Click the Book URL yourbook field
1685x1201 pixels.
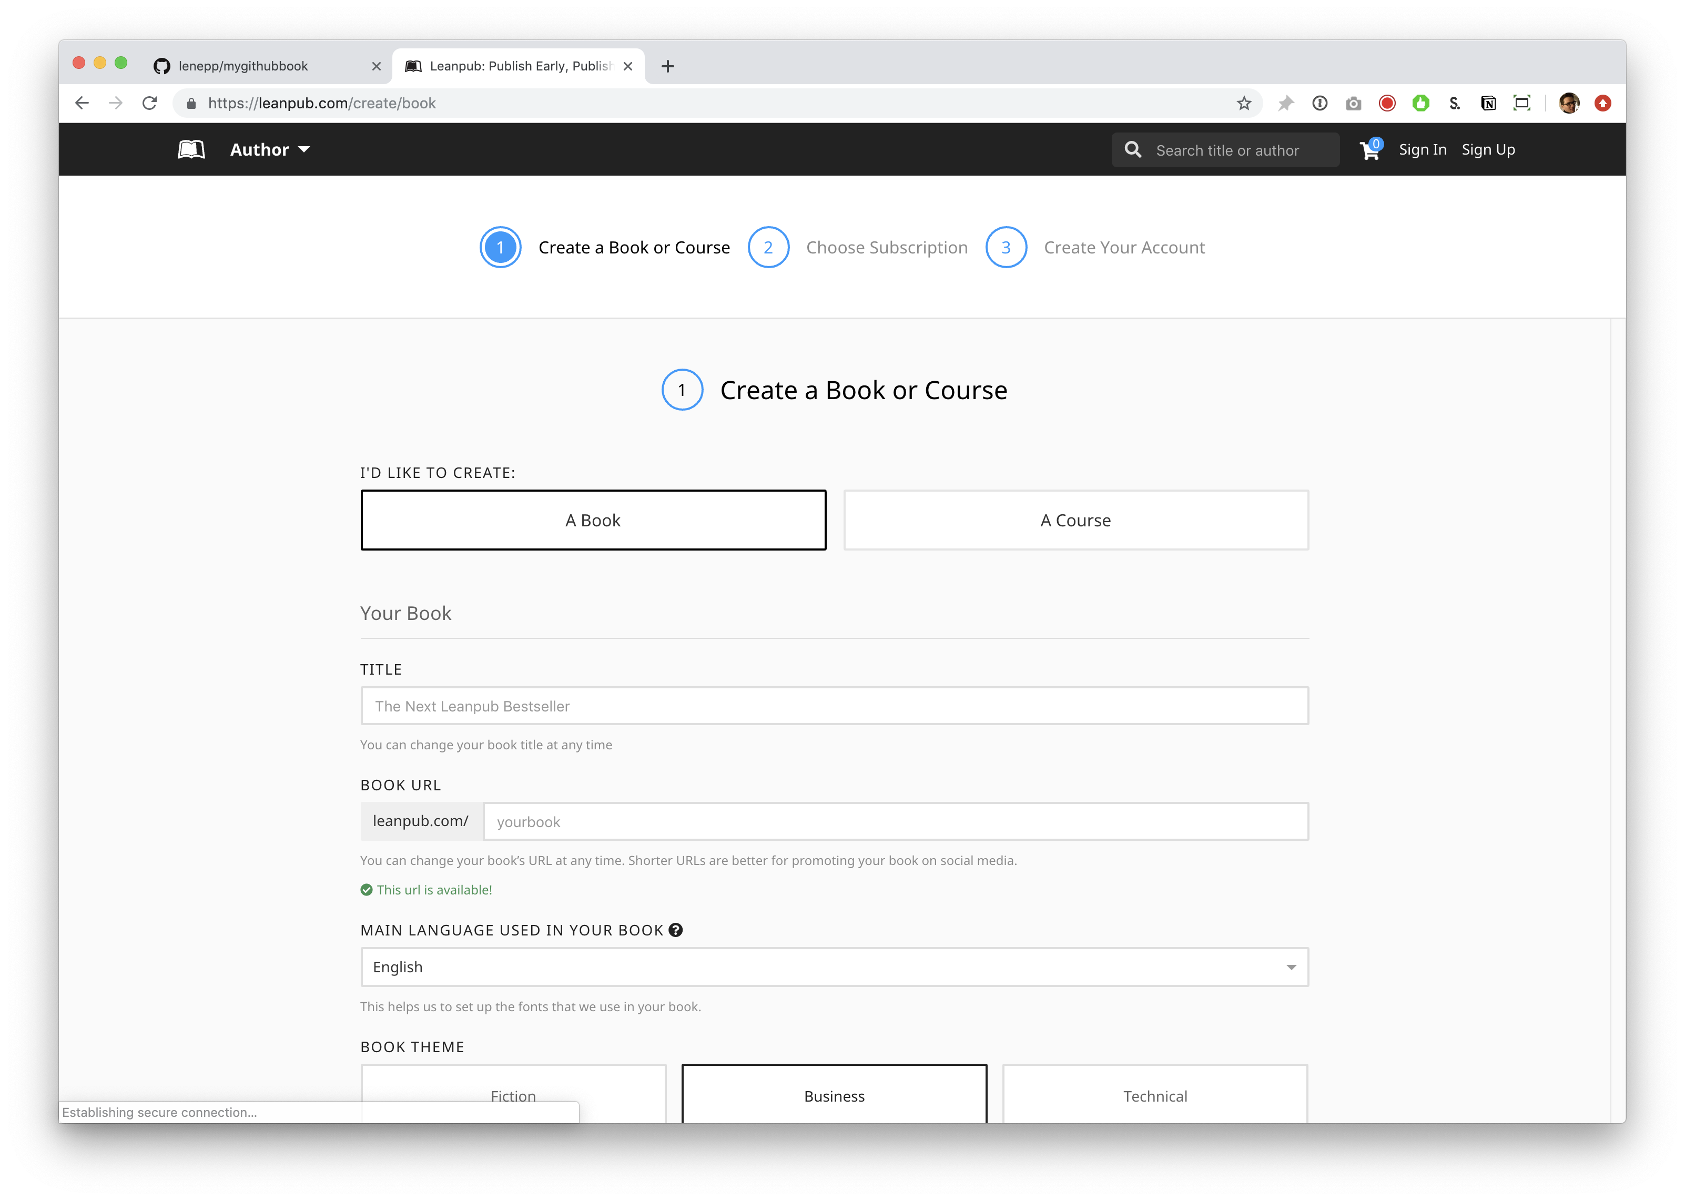click(895, 822)
